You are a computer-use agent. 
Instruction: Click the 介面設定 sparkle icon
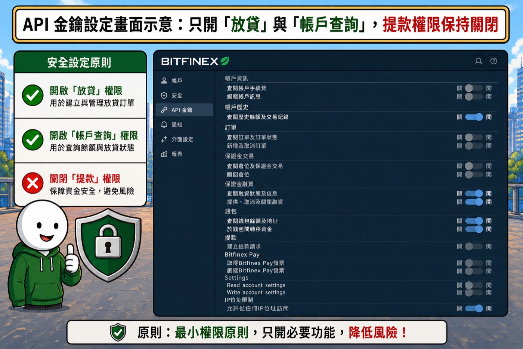pyautogui.click(x=164, y=139)
